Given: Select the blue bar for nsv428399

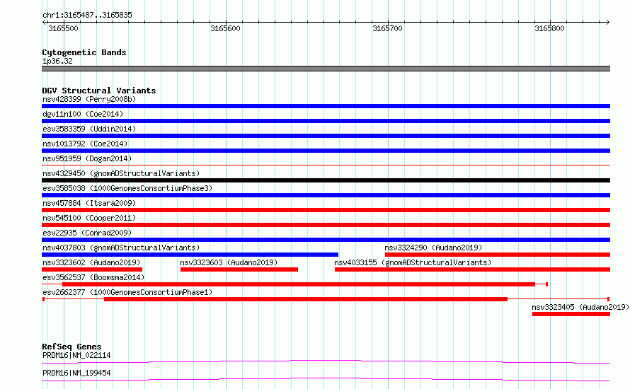Looking at the screenshot, I should (x=326, y=106).
